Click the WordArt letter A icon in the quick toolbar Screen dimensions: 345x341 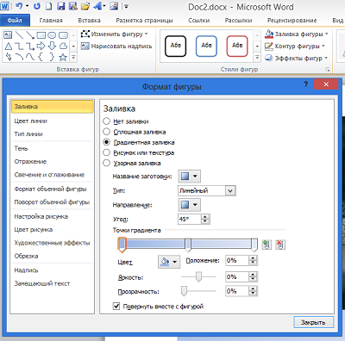pyautogui.click(x=97, y=6)
